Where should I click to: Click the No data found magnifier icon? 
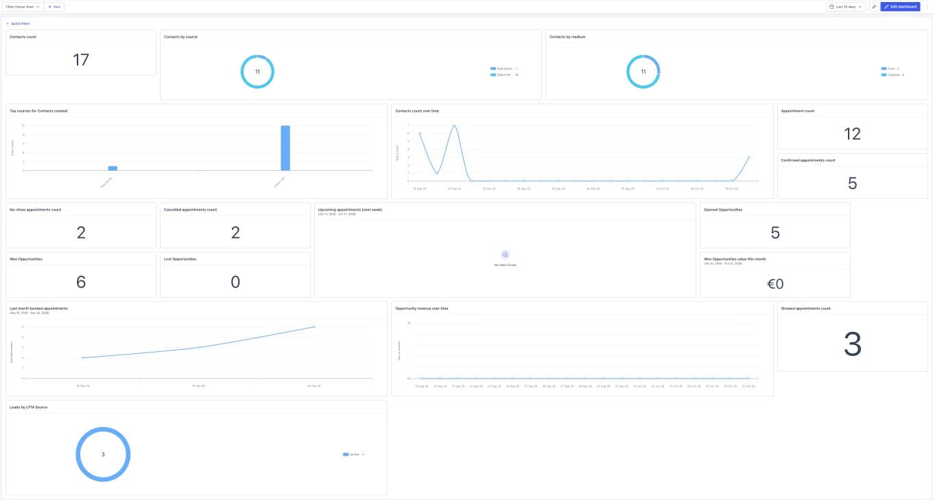[x=505, y=254]
